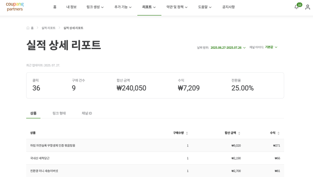Expand the 추가 기능 menu
313x177 pixels.
pyautogui.click(x=123, y=7)
